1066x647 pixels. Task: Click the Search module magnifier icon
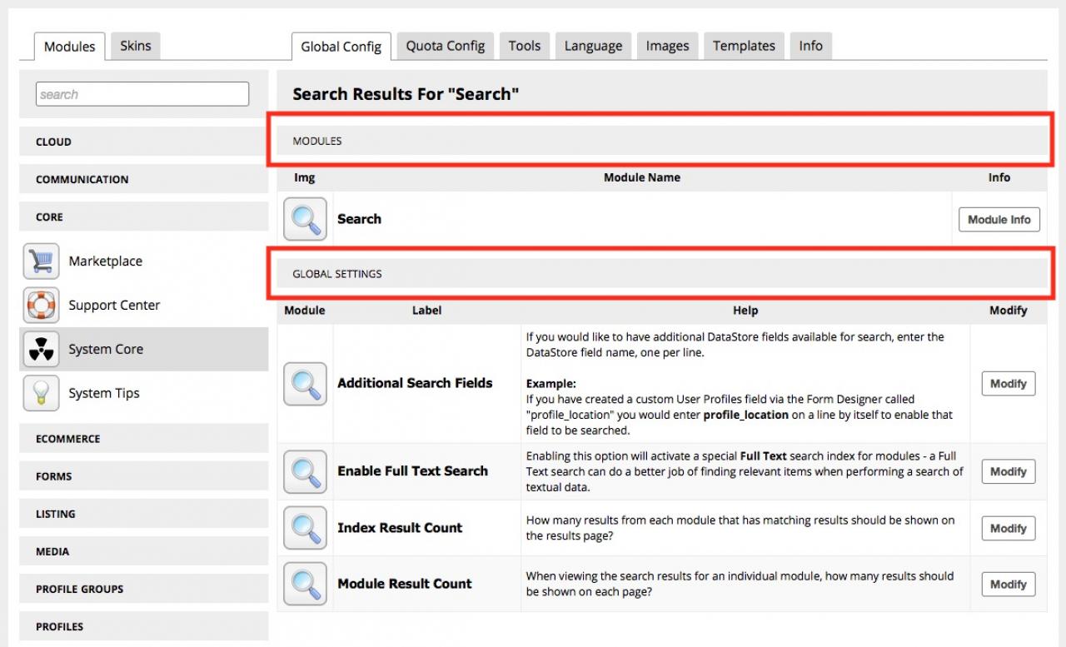(305, 219)
